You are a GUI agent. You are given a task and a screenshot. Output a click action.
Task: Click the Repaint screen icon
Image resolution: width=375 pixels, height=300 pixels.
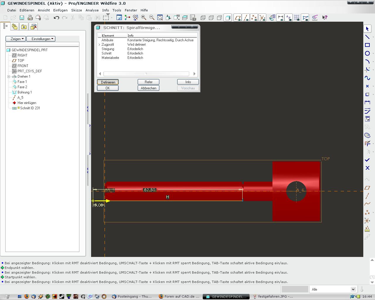click(119, 18)
